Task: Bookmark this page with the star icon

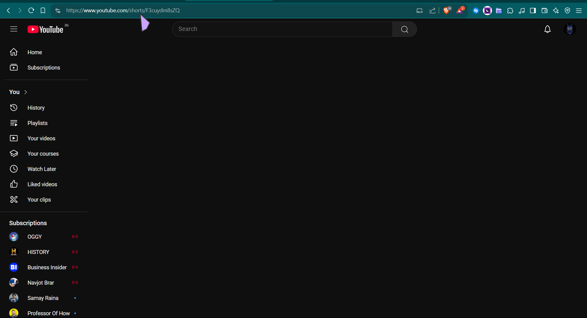Action: pyautogui.click(x=43, y=10)
